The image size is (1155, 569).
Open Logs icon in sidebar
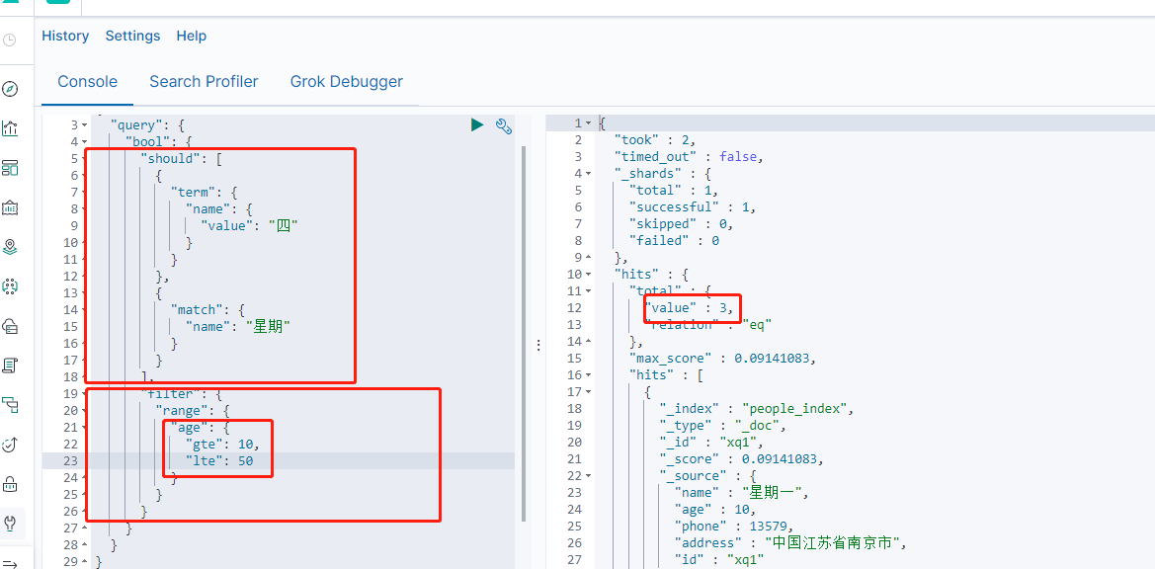pos(10,366)
